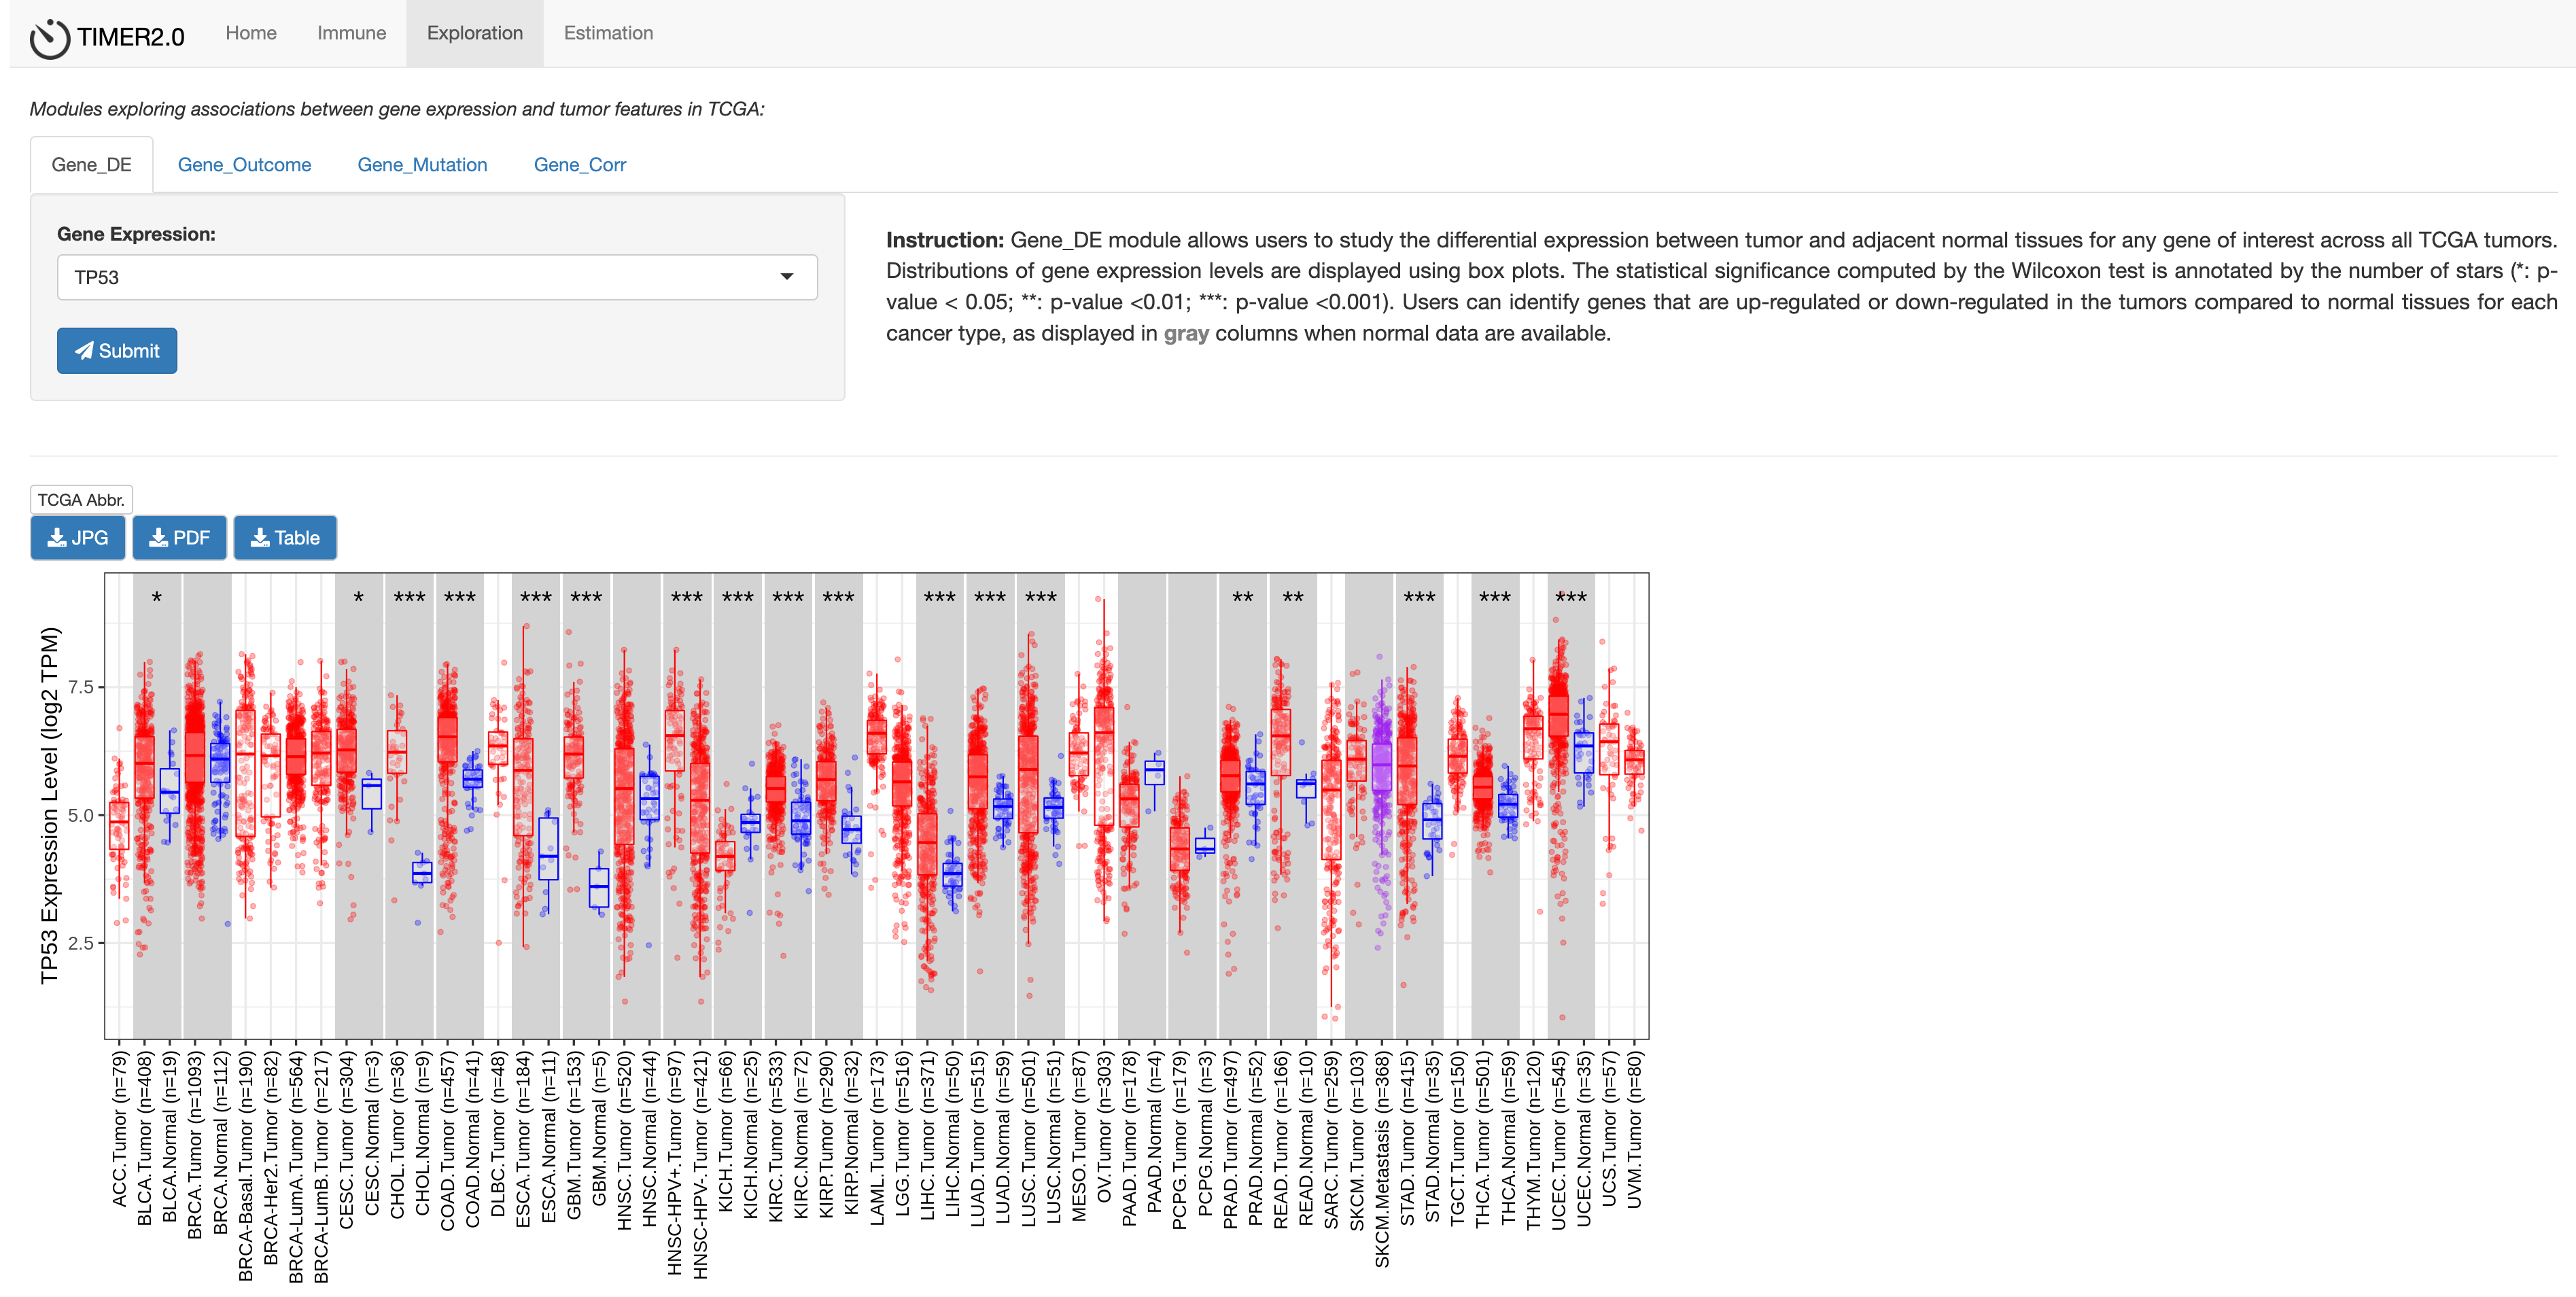Open the Estimation navigation item

pos(608,33)
